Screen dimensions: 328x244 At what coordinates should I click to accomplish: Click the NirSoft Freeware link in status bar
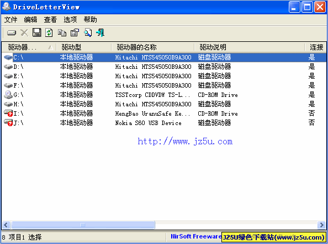[196, 236]
